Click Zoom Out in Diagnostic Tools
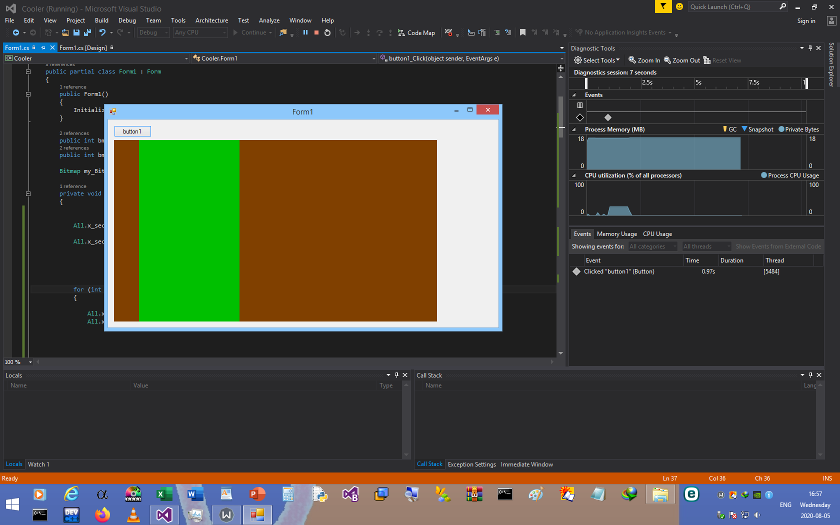The height and width of the screenshot is (525, 840). click(682, 60)
